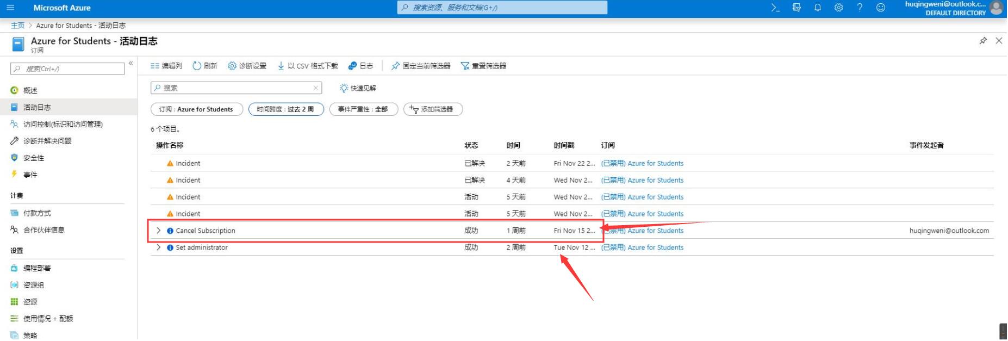The image size is (1008, 341).
Task: Change timespan filter 过去 2 周
Action: 286,109
